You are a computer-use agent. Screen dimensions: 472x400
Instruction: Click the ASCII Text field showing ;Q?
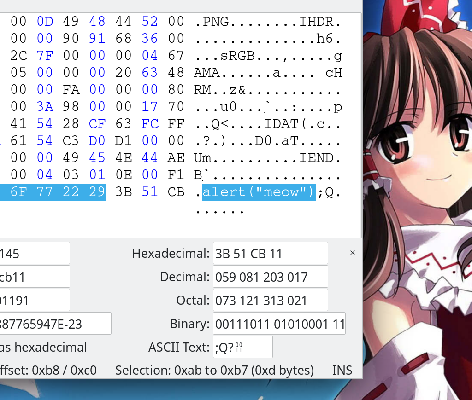coord(242,347)
